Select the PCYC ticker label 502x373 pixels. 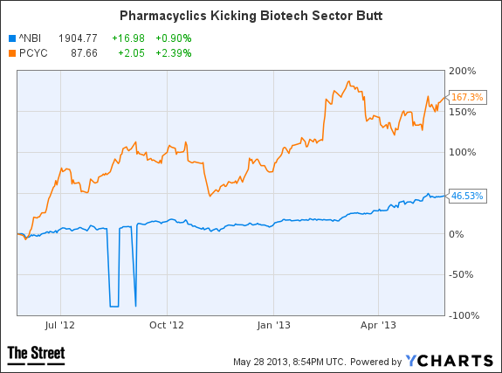[33, 53]
